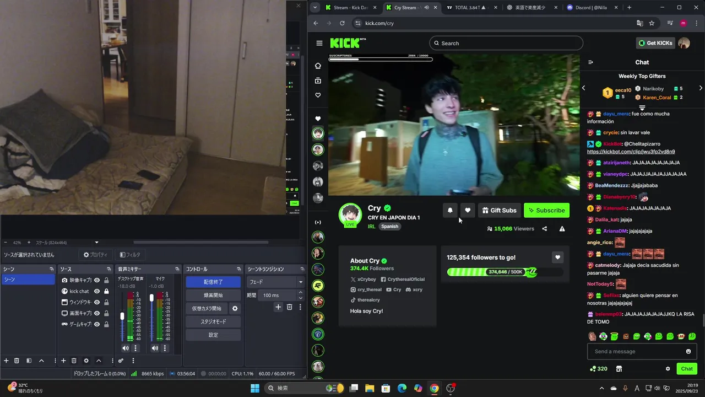Open the emoji picker in the message box
This screenshot has height=397, width=705.
click(688, 351)
